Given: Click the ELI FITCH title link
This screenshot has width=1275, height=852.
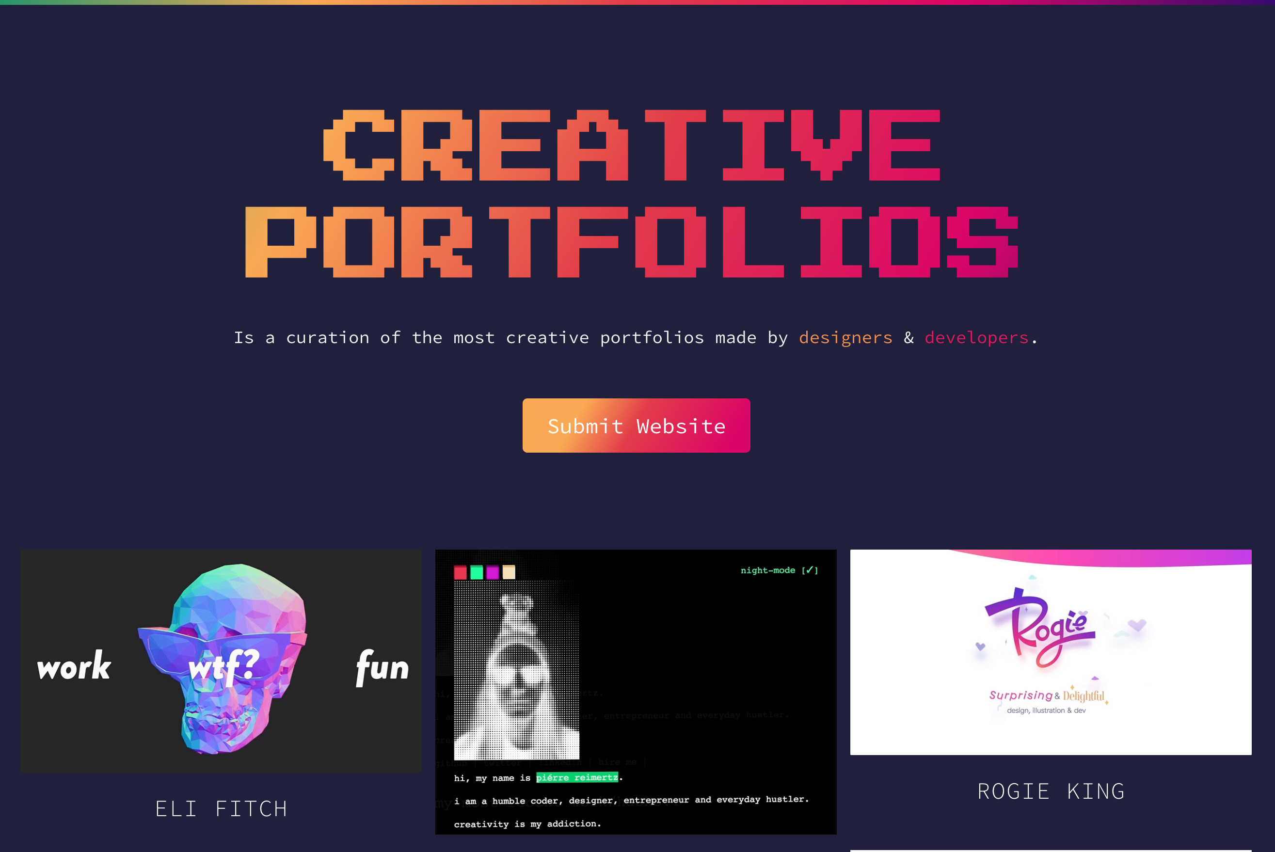Looking at the screenshot, I should pos(221,808).
